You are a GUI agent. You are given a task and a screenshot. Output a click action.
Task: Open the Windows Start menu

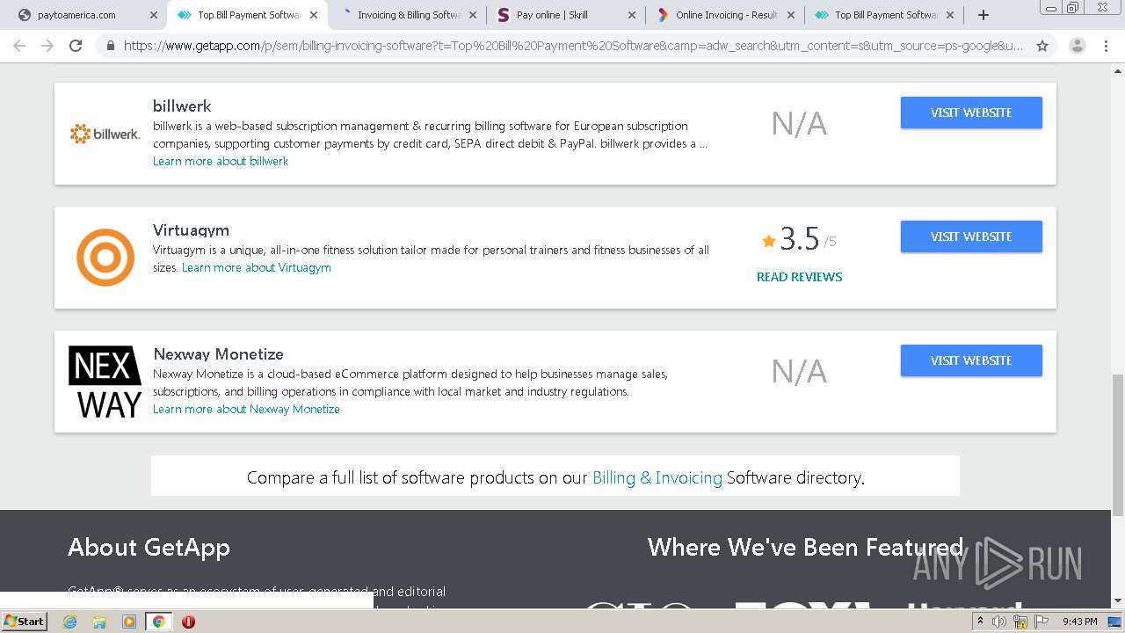point(25,622)
